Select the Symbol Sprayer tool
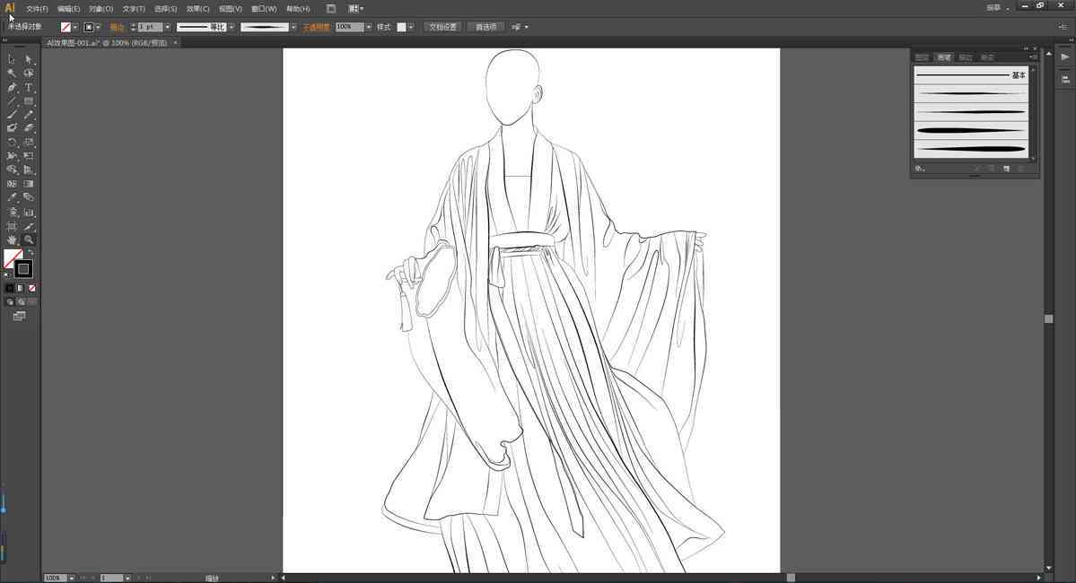Screen dimensions: 1076x583 tap(12, 213)
